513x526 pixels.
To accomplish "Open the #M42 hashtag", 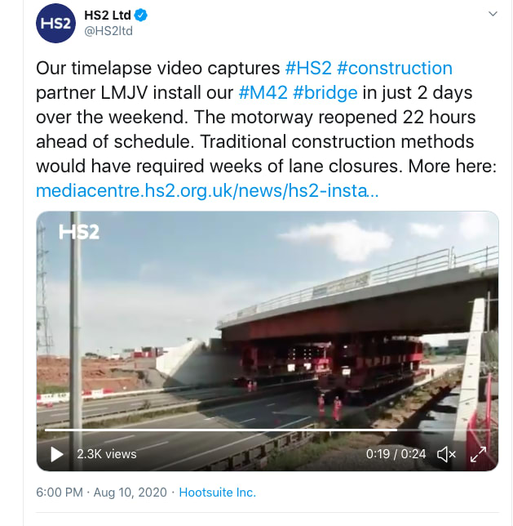I will (263, 92).
